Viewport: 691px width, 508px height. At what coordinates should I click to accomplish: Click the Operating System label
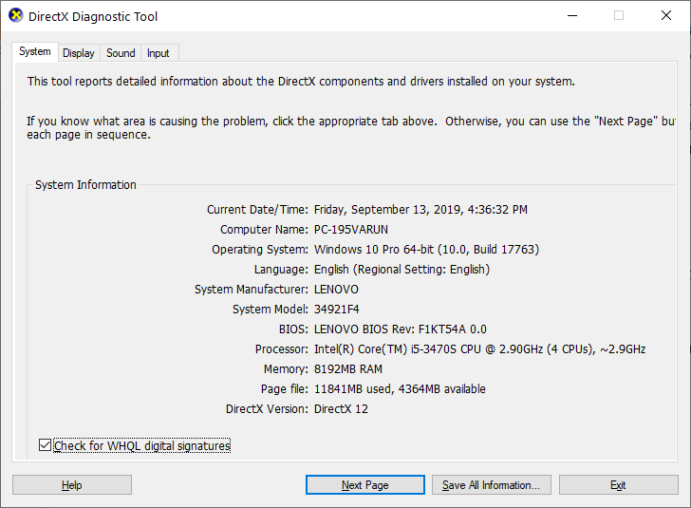pos(260,250)
